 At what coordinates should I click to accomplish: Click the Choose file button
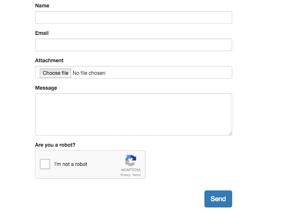[x=56, y=73]
